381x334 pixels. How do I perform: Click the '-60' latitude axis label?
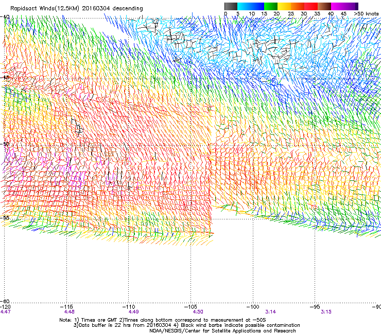pos(5,301)
